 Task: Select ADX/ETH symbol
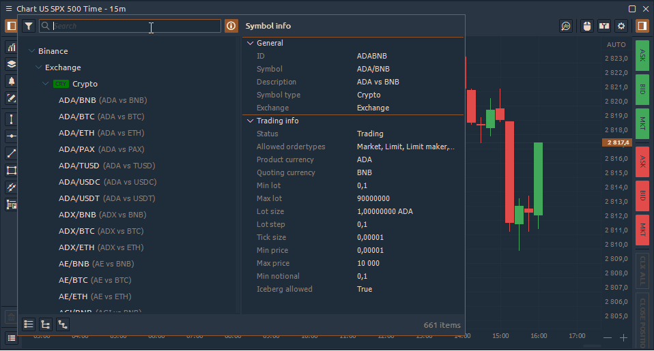coord(101,247)
